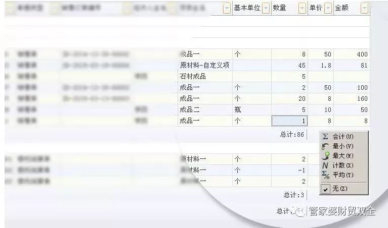388x228 pixels.
Task: Select the amount cell showing 400
Action: [352, 54]
